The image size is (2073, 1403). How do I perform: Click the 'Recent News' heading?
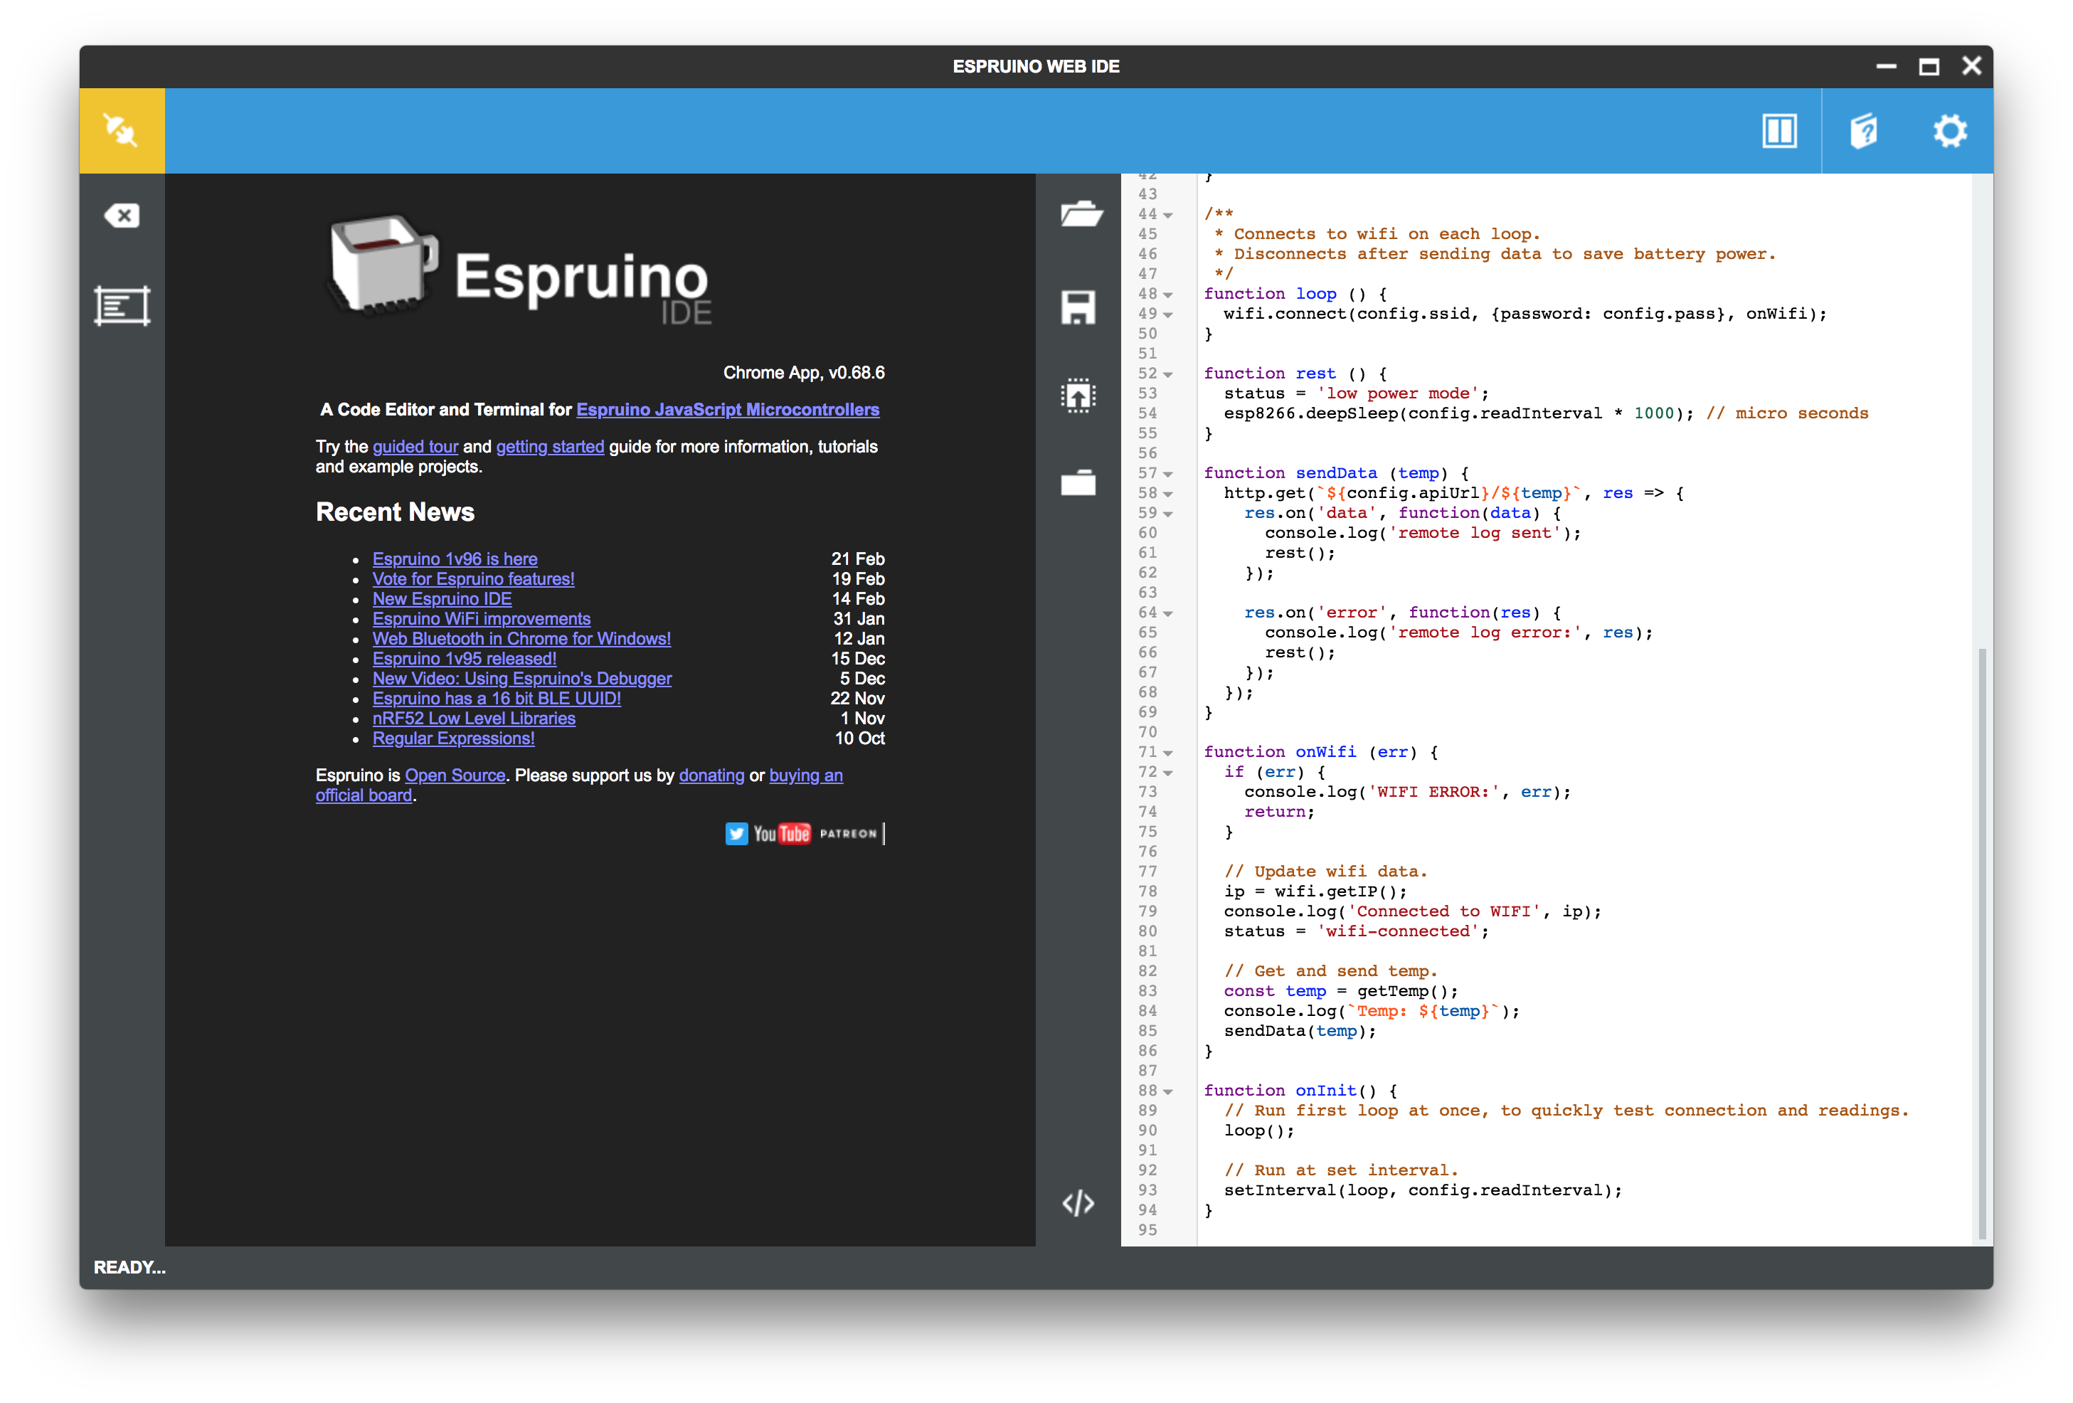tap(394, 512)
